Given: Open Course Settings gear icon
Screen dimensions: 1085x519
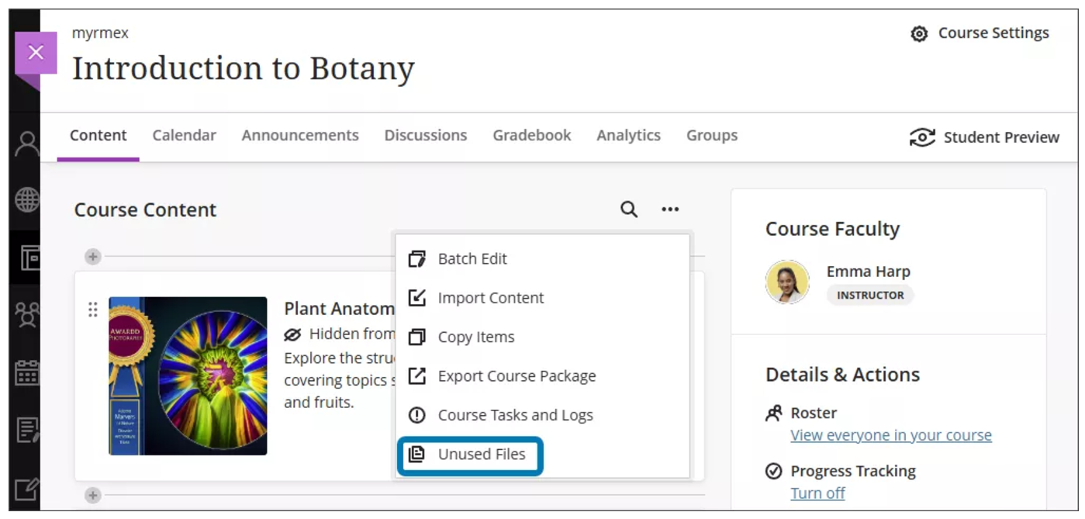Looking at the screenshot, I should tap(919, 33).
